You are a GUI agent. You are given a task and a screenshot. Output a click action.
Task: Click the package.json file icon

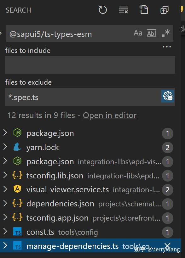[18, 133]
